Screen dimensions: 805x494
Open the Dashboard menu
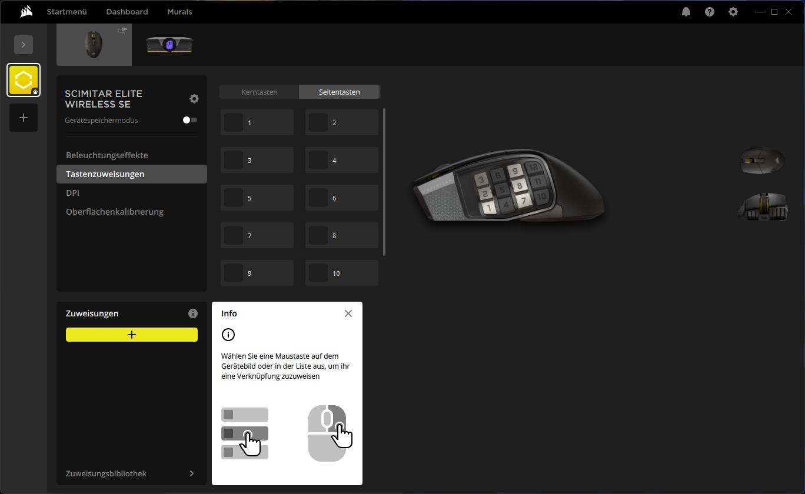pyautogui.click(x=127, y=12)
